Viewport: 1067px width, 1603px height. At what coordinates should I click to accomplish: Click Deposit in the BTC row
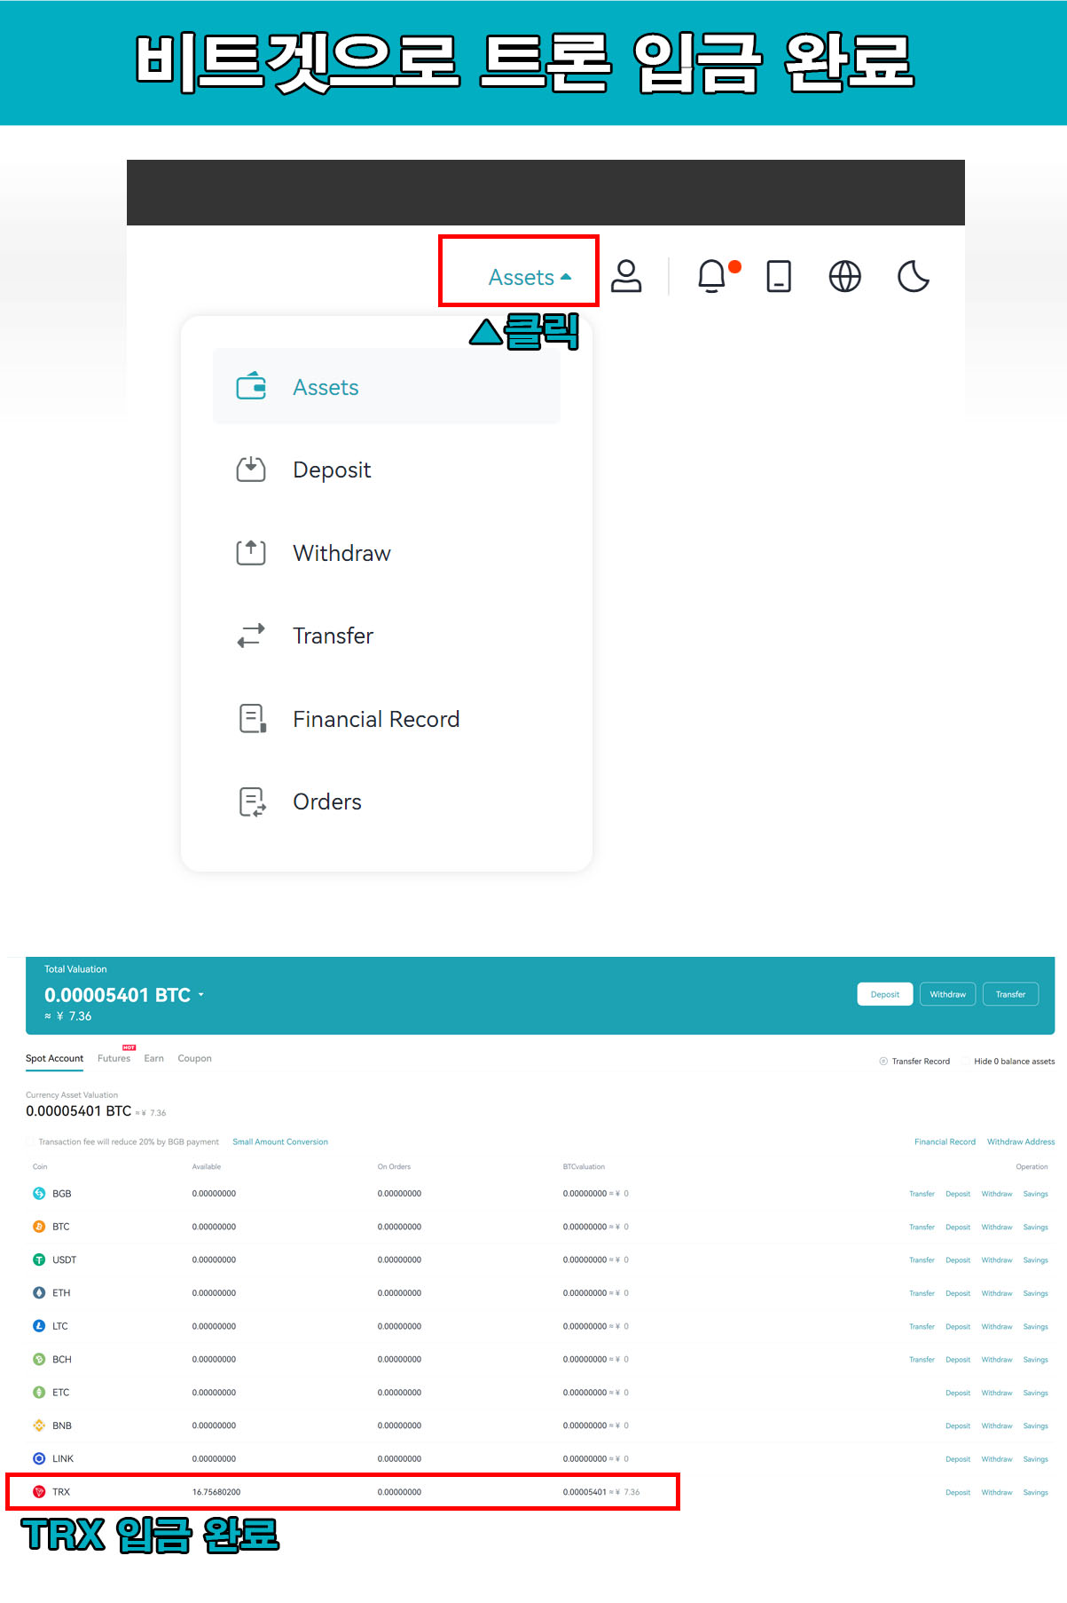[958, 1227]
